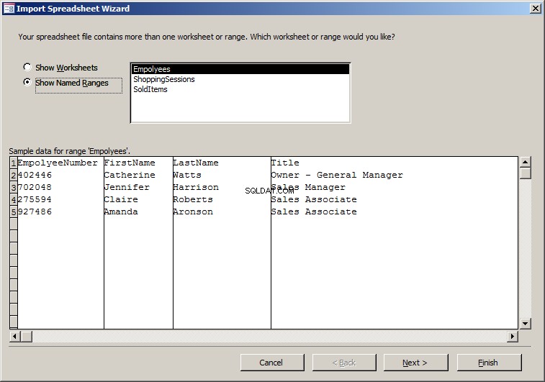The width and height of the screenshot is (545, 382).
Task: Choose ShoppingSessions in the range list
Action: click(x=240, y=79)
